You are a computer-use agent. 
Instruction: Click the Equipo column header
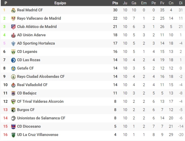click(60, 3)
